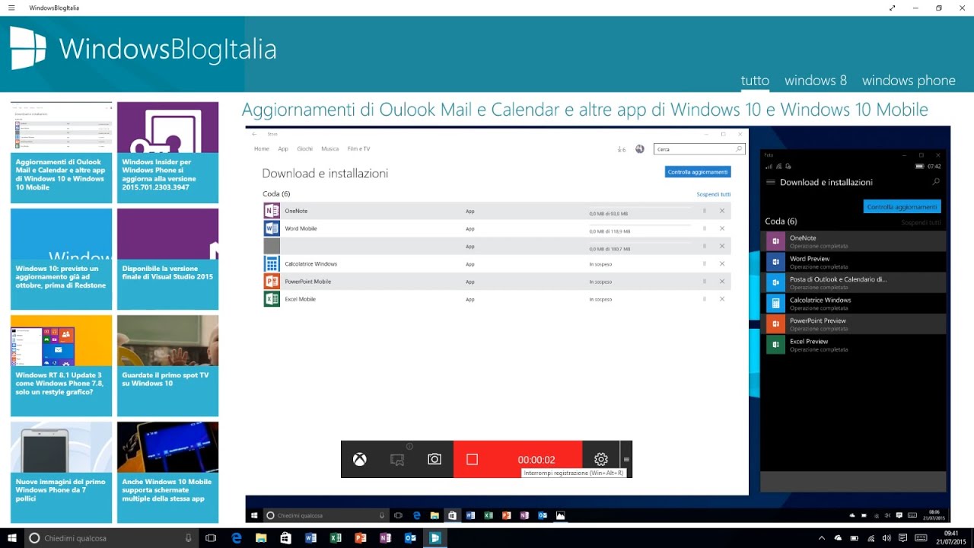Open the Store from the taskbar
974x548 pixels.
pos(285,538)
